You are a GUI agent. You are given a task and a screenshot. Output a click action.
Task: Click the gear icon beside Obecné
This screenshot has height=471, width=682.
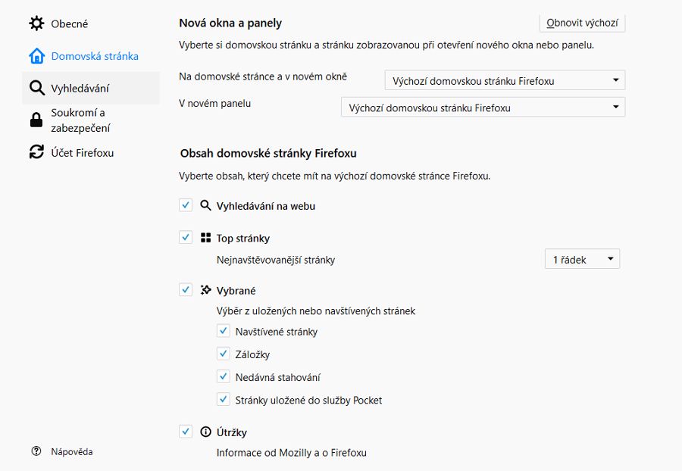(x=36, y=23)
